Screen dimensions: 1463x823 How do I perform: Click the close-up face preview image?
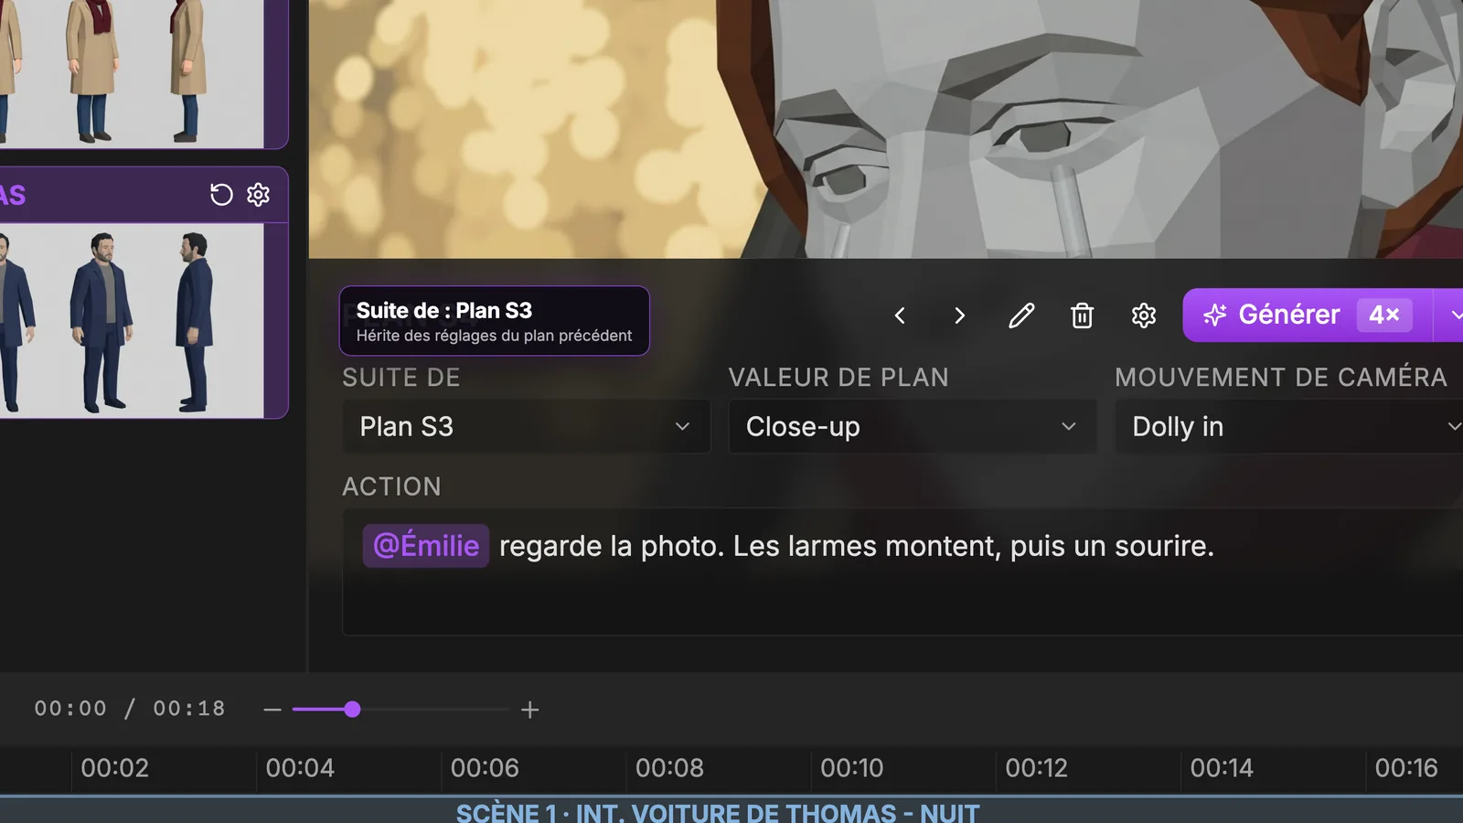(886, 129)
